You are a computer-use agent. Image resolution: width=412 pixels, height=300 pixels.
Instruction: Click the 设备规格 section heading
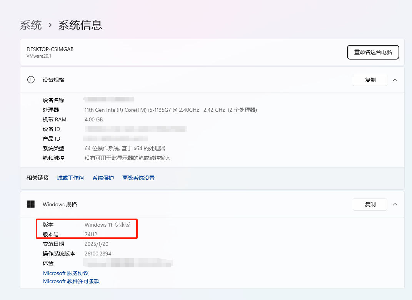tap(53, 80)
